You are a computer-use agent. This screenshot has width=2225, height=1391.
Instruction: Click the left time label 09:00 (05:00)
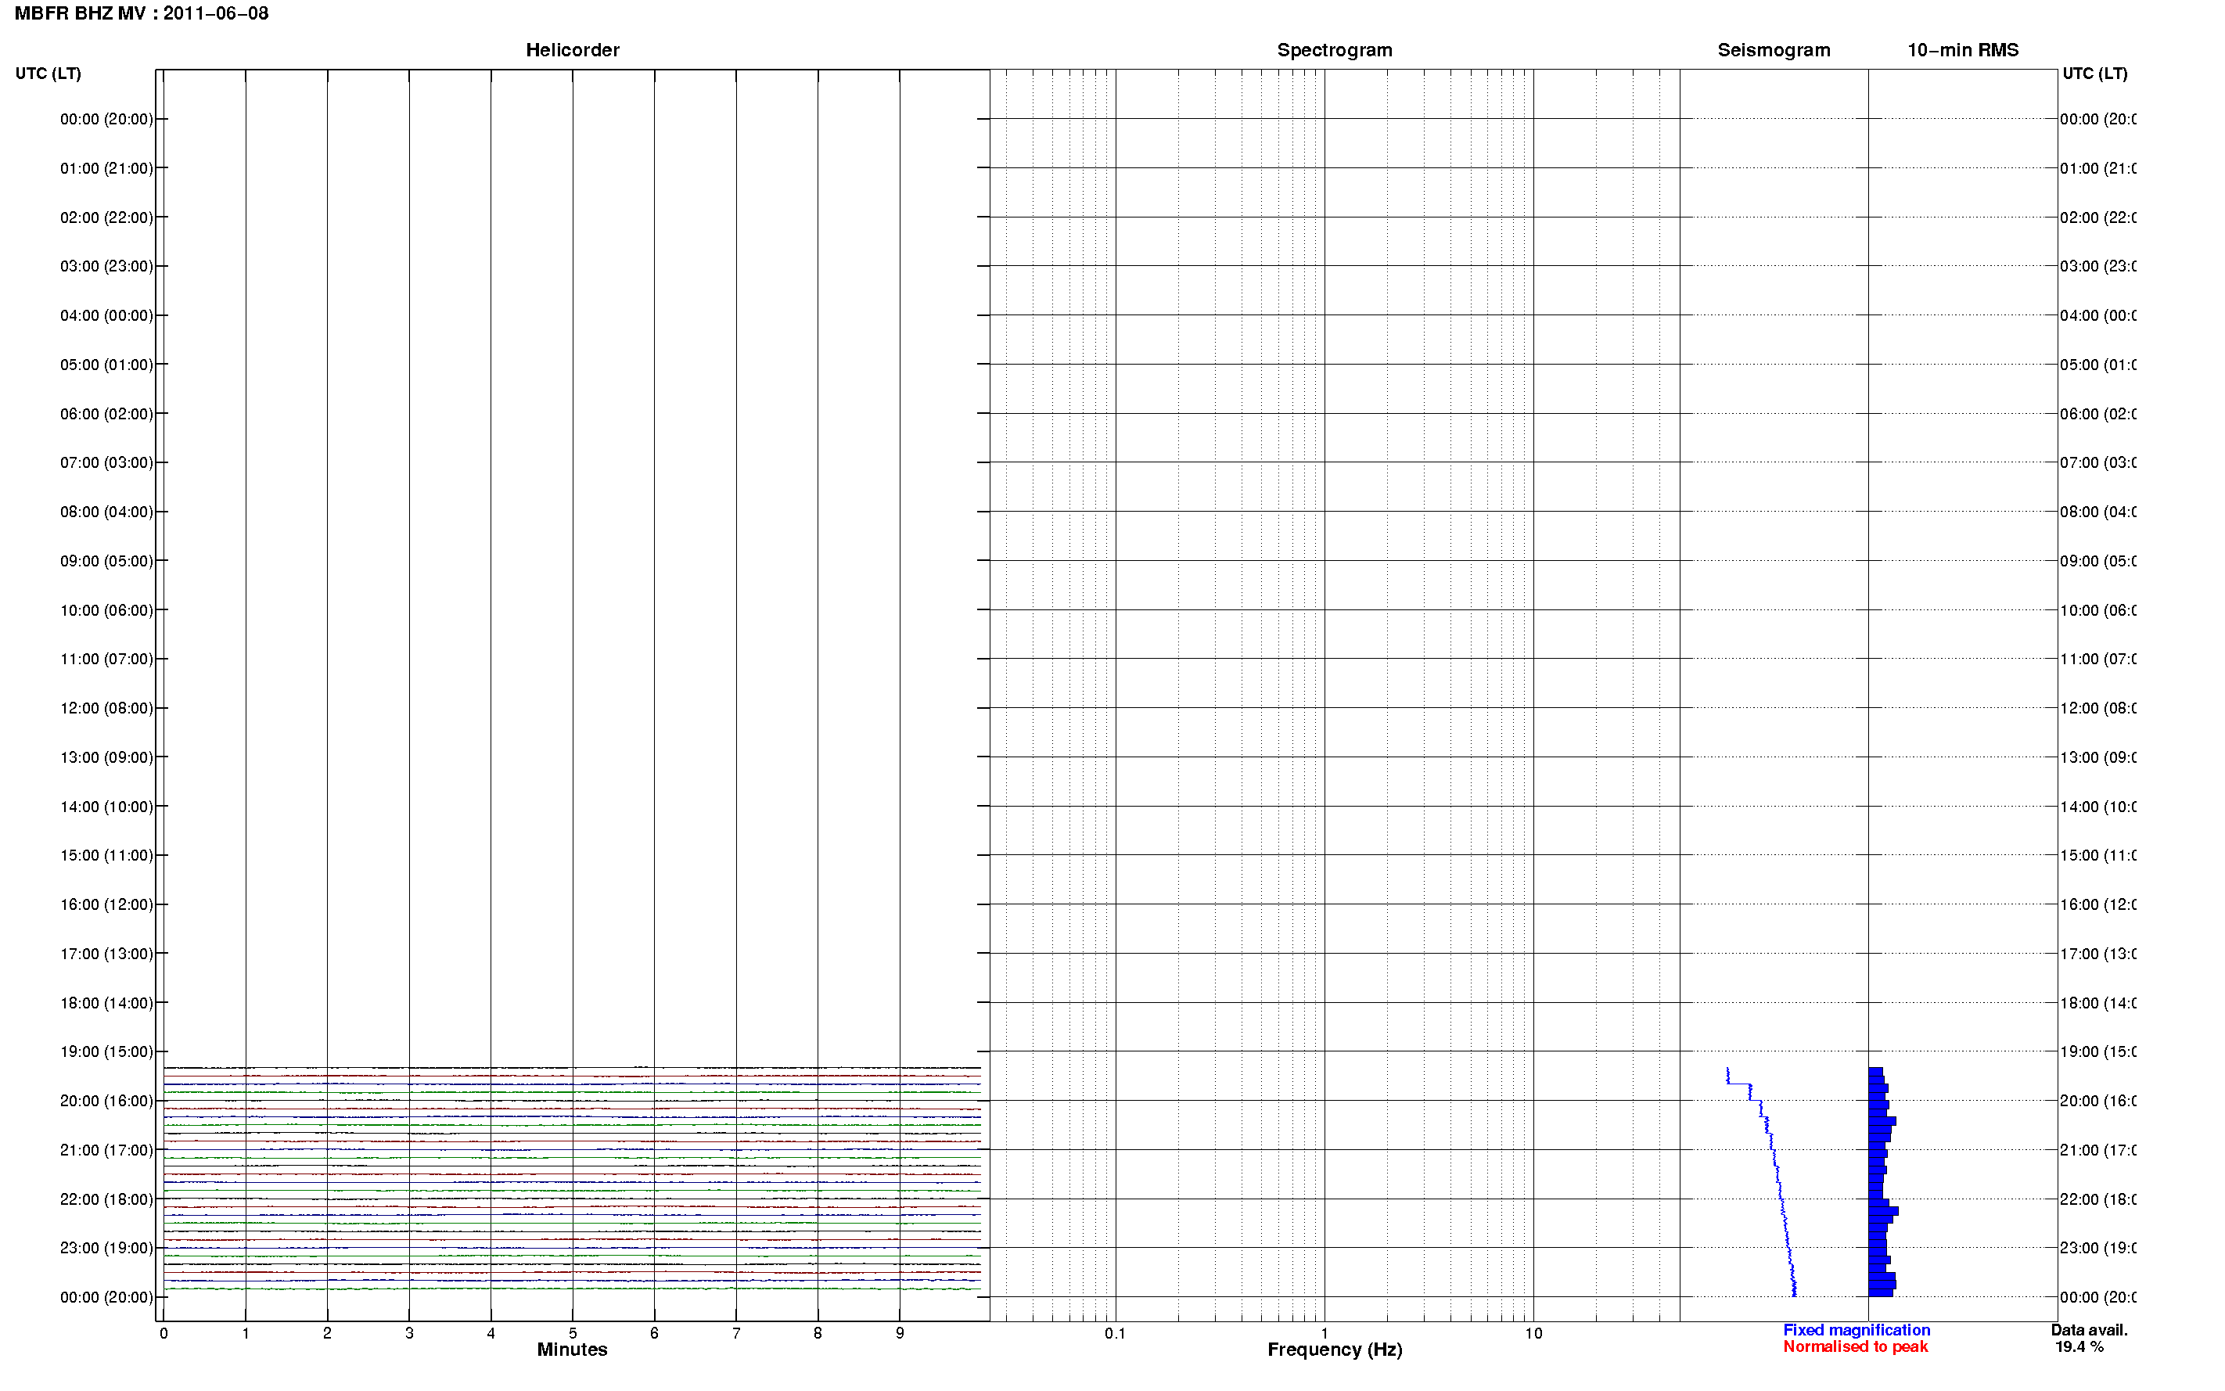coord(106,561)
